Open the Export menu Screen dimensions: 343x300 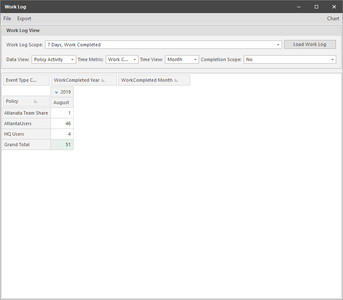tap(24, 18)
